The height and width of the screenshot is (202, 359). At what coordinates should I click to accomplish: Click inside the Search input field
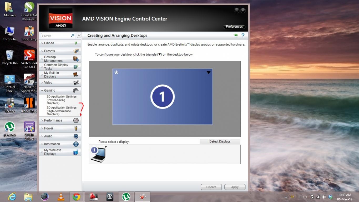point(55,36)
